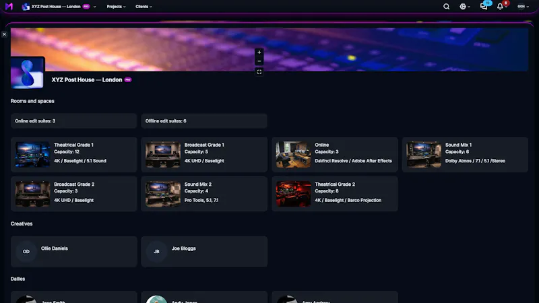Click 4K / Baselight / 5.1 Sound text
539x303 pixels.
tap(80, 161)
